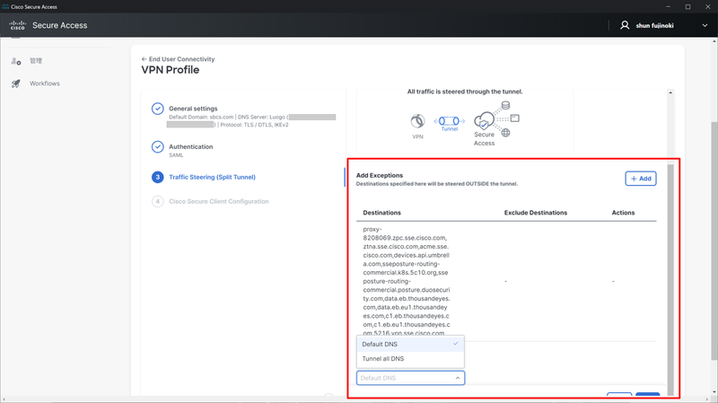Click the Cisco Secure Access title bar icon
The image size is (718, 403).
(x=5, y=6)
